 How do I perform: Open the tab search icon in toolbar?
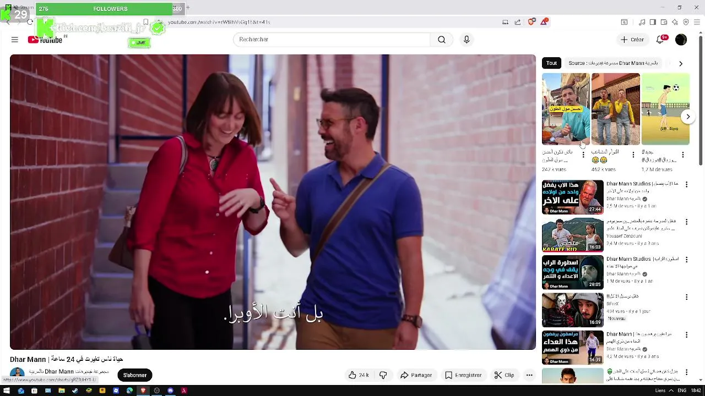pos(624,22)
